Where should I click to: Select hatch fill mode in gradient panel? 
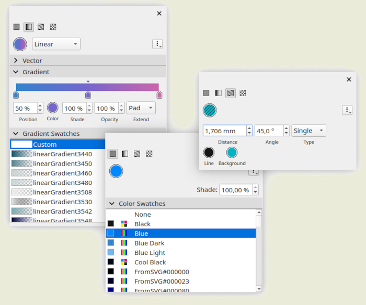coord(41,27)
